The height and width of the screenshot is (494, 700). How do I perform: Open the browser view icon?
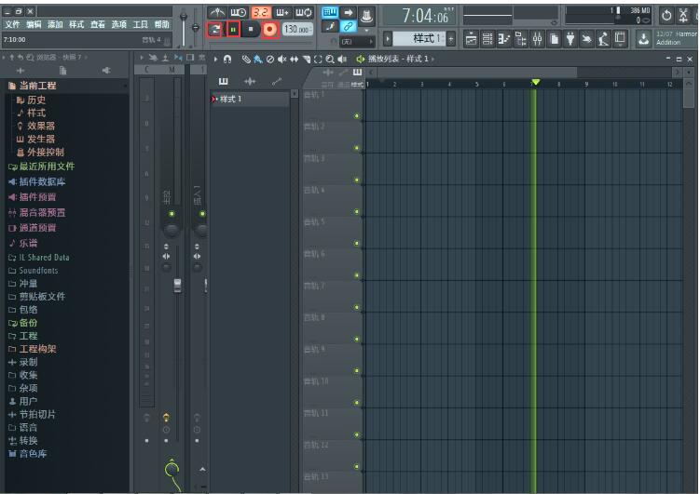click(x=520, y=39)
